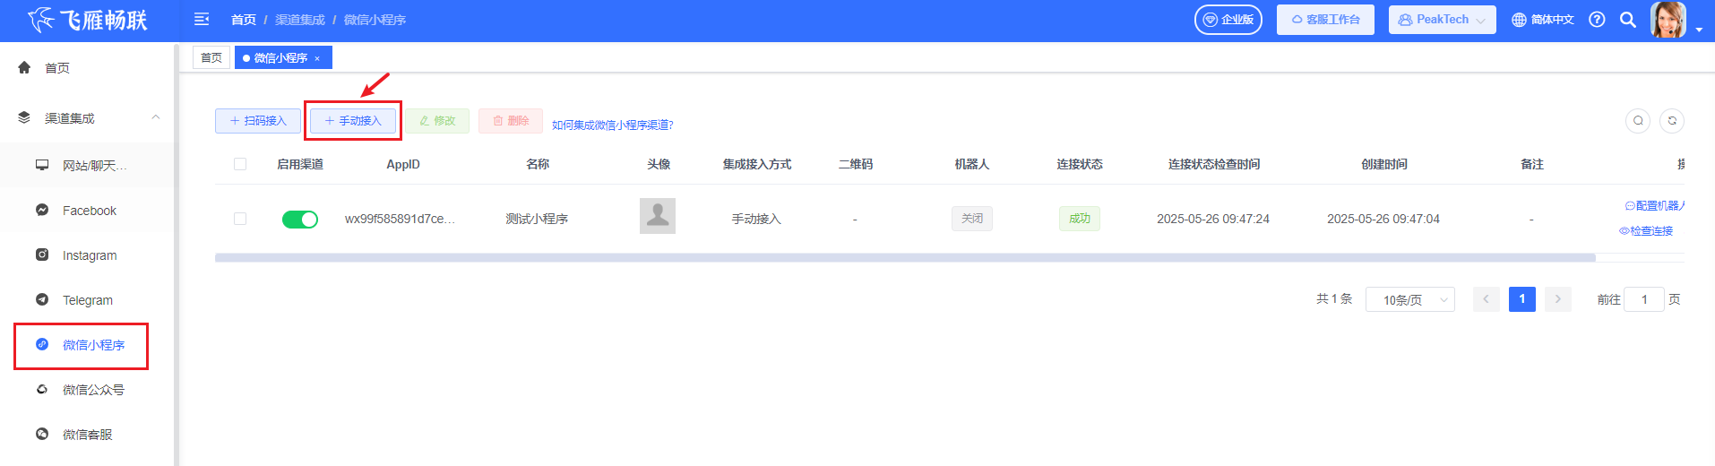Click the 测试小程序 name cell
This screenshot has width=1715, height=466.
pyautogui.click(x=537, y=219)
